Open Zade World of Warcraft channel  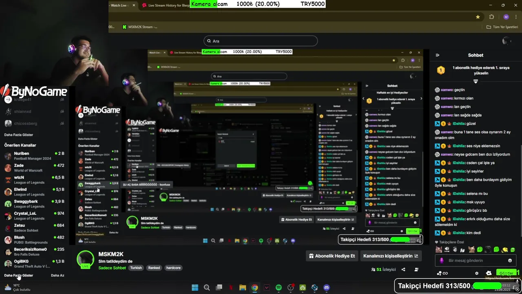point(34,168)
